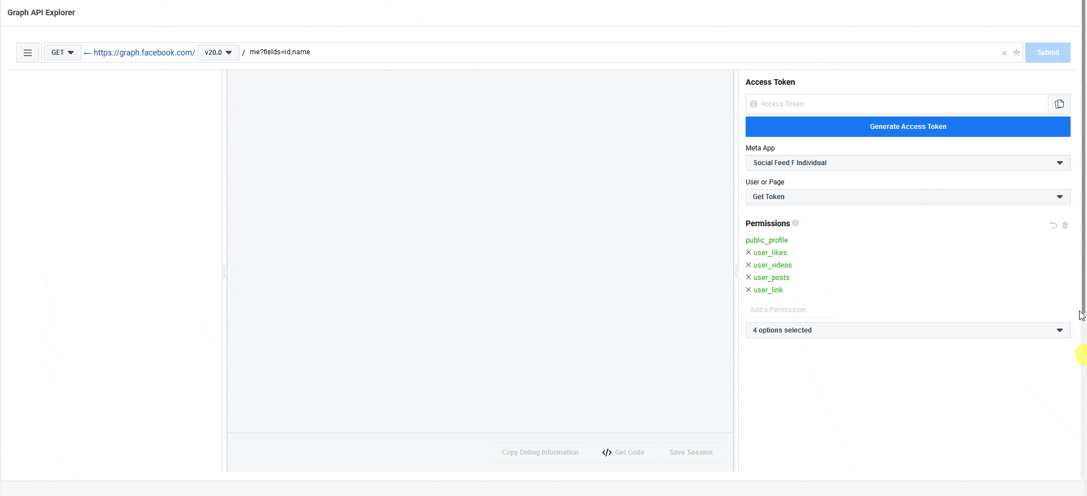
Task: Click the user_link permission text
Action: click(x=768, y=290)
